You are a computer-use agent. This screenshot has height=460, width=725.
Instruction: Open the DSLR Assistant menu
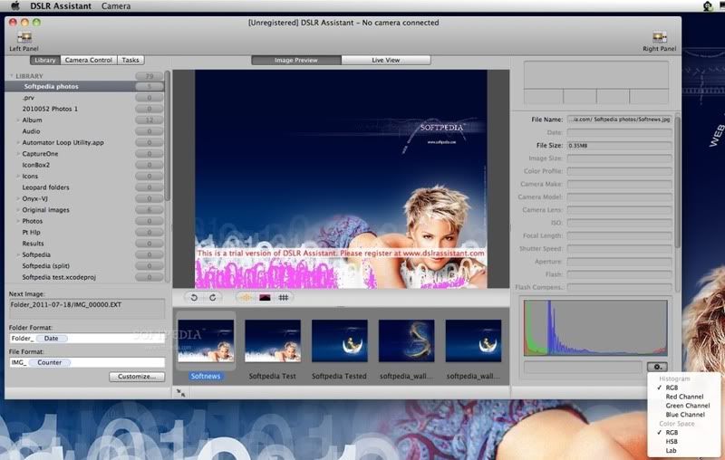[x=61, y=6]
